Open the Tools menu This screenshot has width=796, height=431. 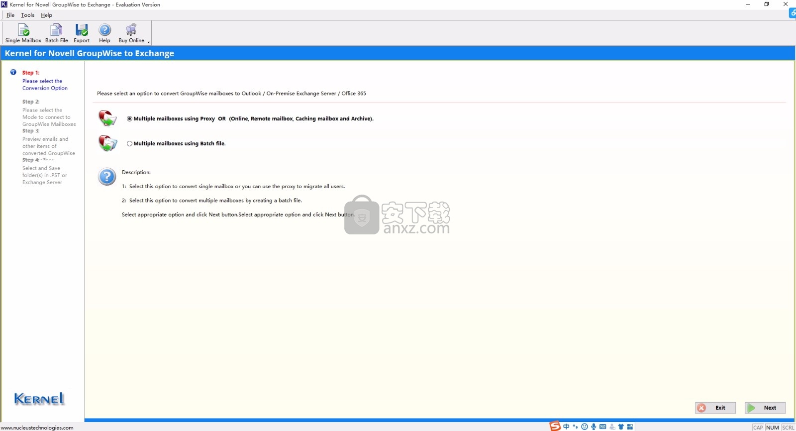(27, 15)
